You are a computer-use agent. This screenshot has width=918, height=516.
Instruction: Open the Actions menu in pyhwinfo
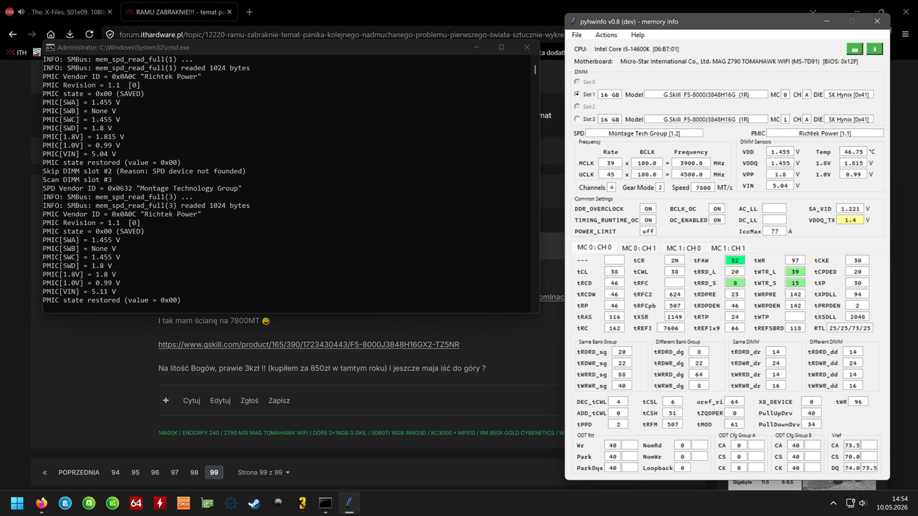(x=606, y=34)
